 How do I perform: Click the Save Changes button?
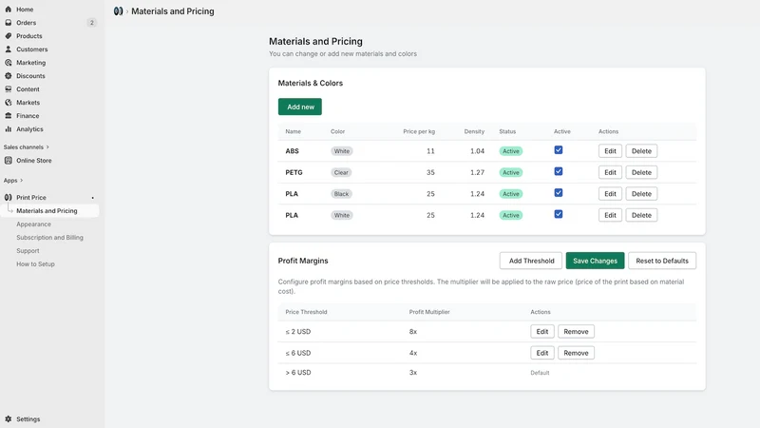point(596,261)
